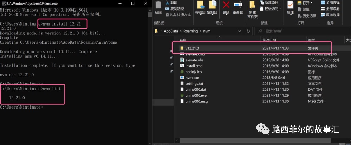Click the v12.21.0 folder icon
351x145 pixels.
pyautogui.click(x=182, y=48)
